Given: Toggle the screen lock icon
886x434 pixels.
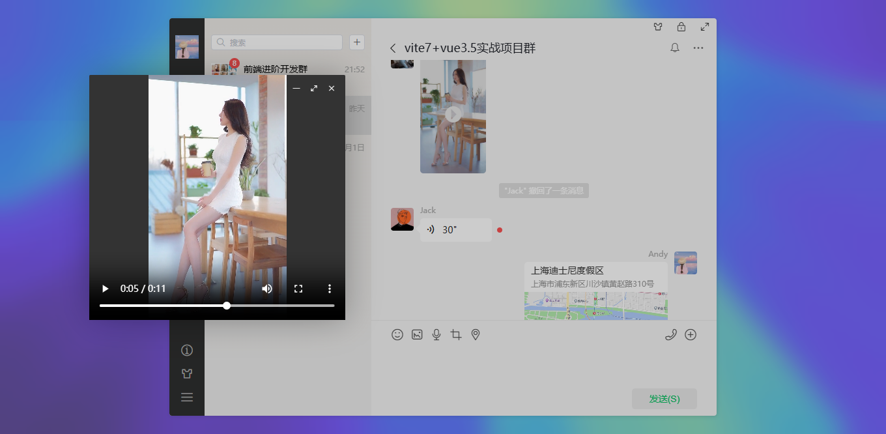Looking at the screenshot, I should [x=681, y=27].
